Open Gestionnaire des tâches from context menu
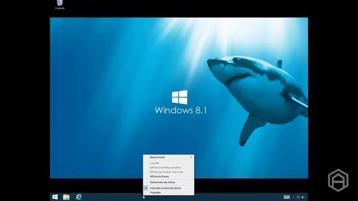 pyautogui.click(x=169, y=183)
